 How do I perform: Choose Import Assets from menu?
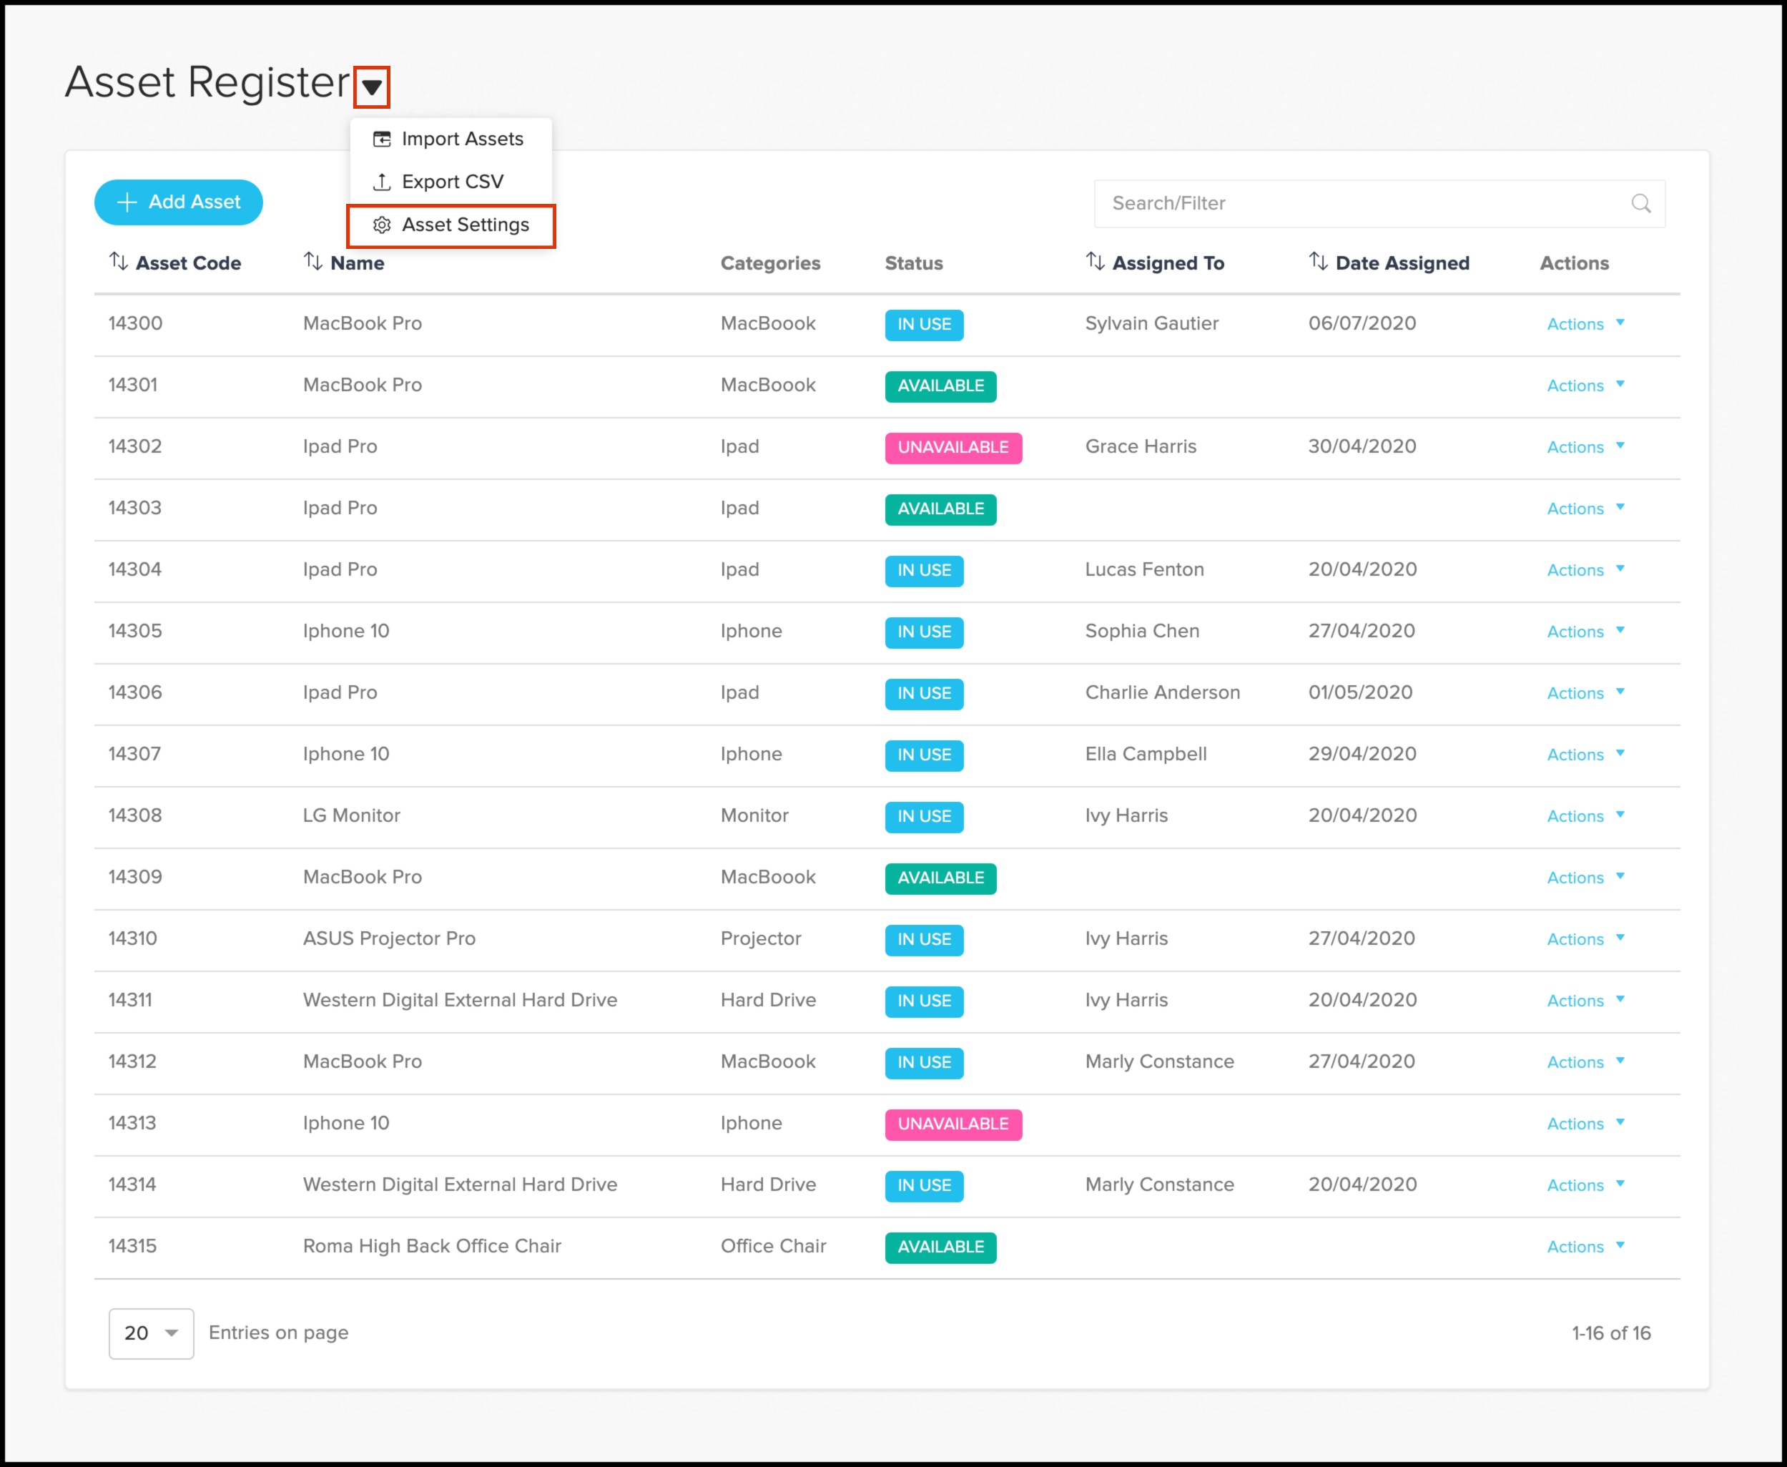point(462,139)
